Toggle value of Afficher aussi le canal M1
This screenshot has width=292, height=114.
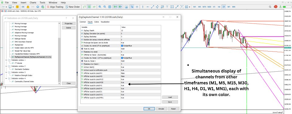tap(141, 73)
